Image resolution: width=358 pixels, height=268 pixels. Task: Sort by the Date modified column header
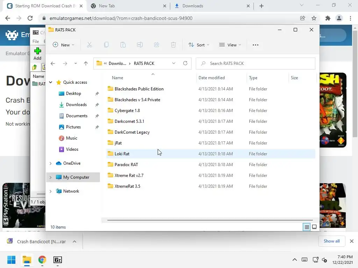point(212,78)
